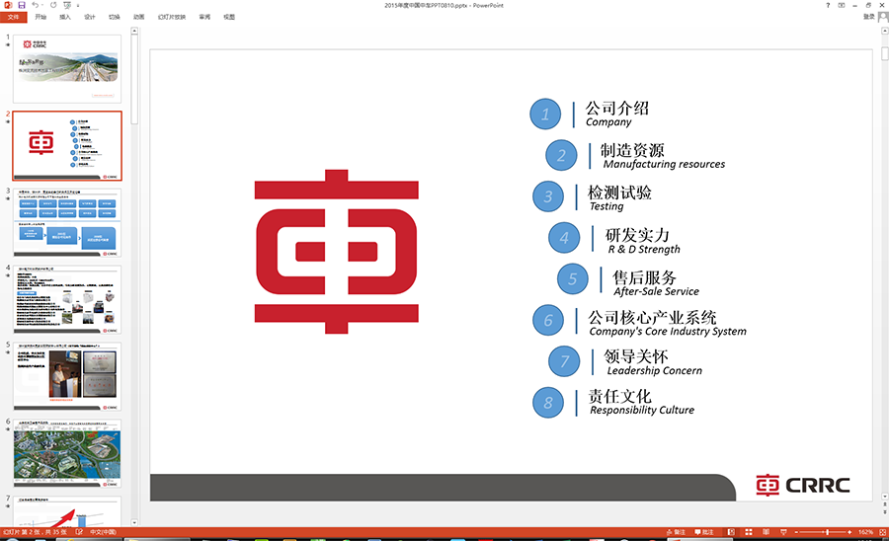Click the 公司介绍 Company heading text
The image size is (889, 541).
point(616,114)
